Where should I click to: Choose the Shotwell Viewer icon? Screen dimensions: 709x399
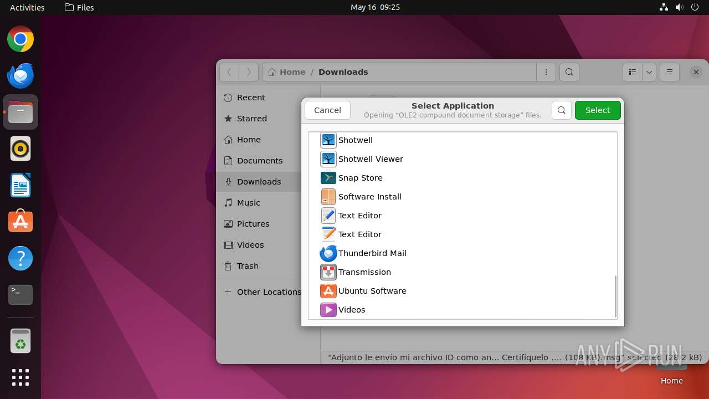point(328,159)
